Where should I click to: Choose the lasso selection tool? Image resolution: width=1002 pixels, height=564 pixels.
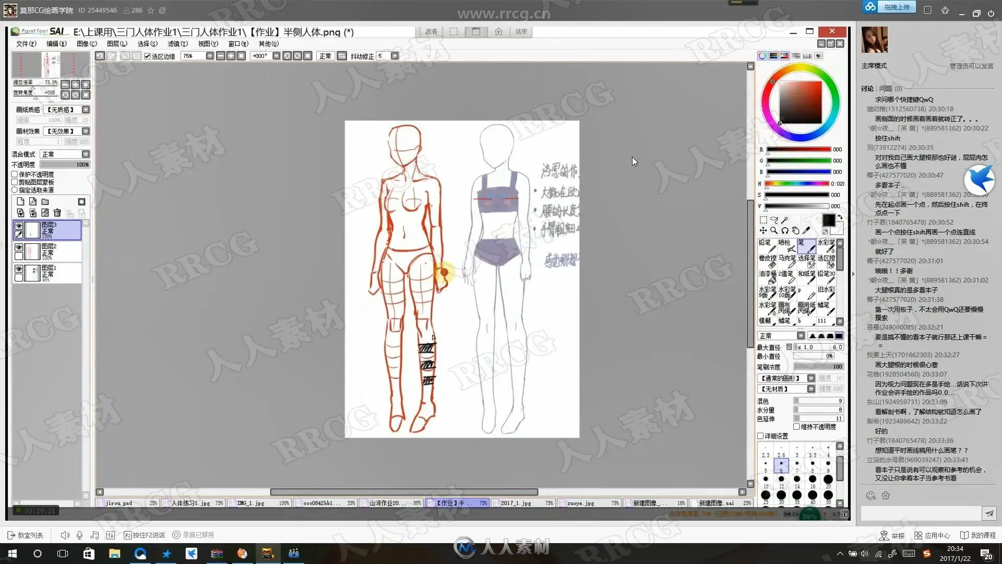pos(774,220)
